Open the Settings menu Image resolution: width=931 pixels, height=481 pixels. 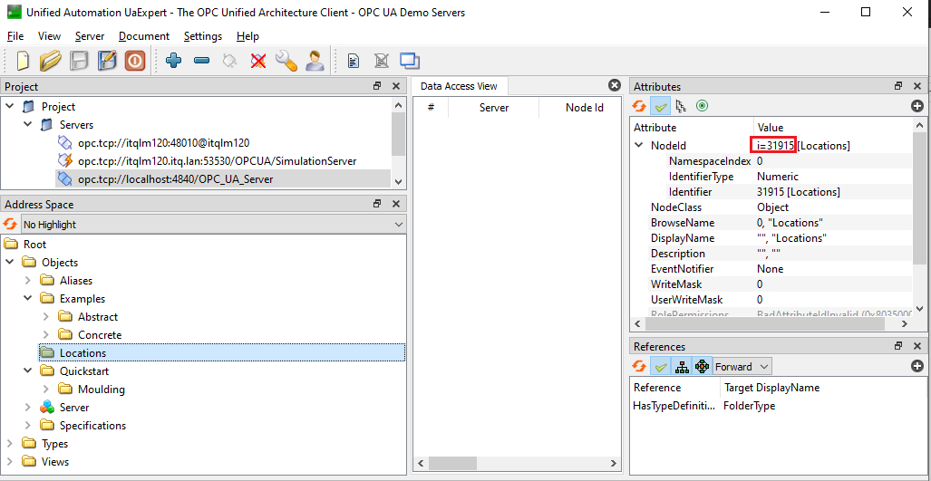[x=202, y=36]
